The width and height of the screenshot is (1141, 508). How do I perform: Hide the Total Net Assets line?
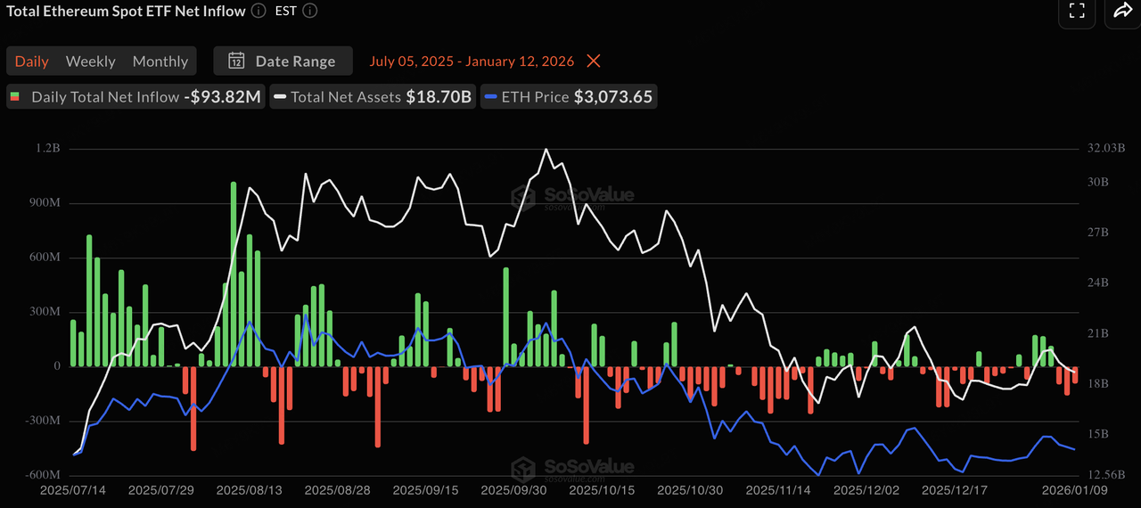372,97
